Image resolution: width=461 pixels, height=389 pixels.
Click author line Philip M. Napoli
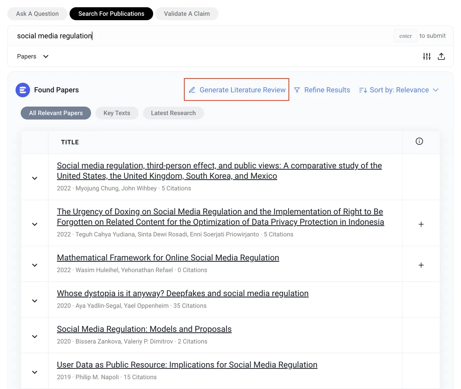97,377
